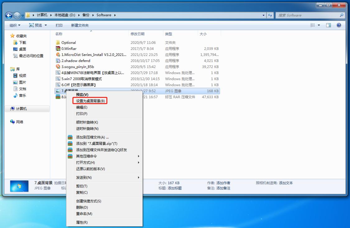
Task: Click the refresh icon beside address bar
Action: click(x=270, y=15)
